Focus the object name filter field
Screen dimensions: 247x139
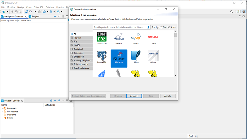point(33,20)
